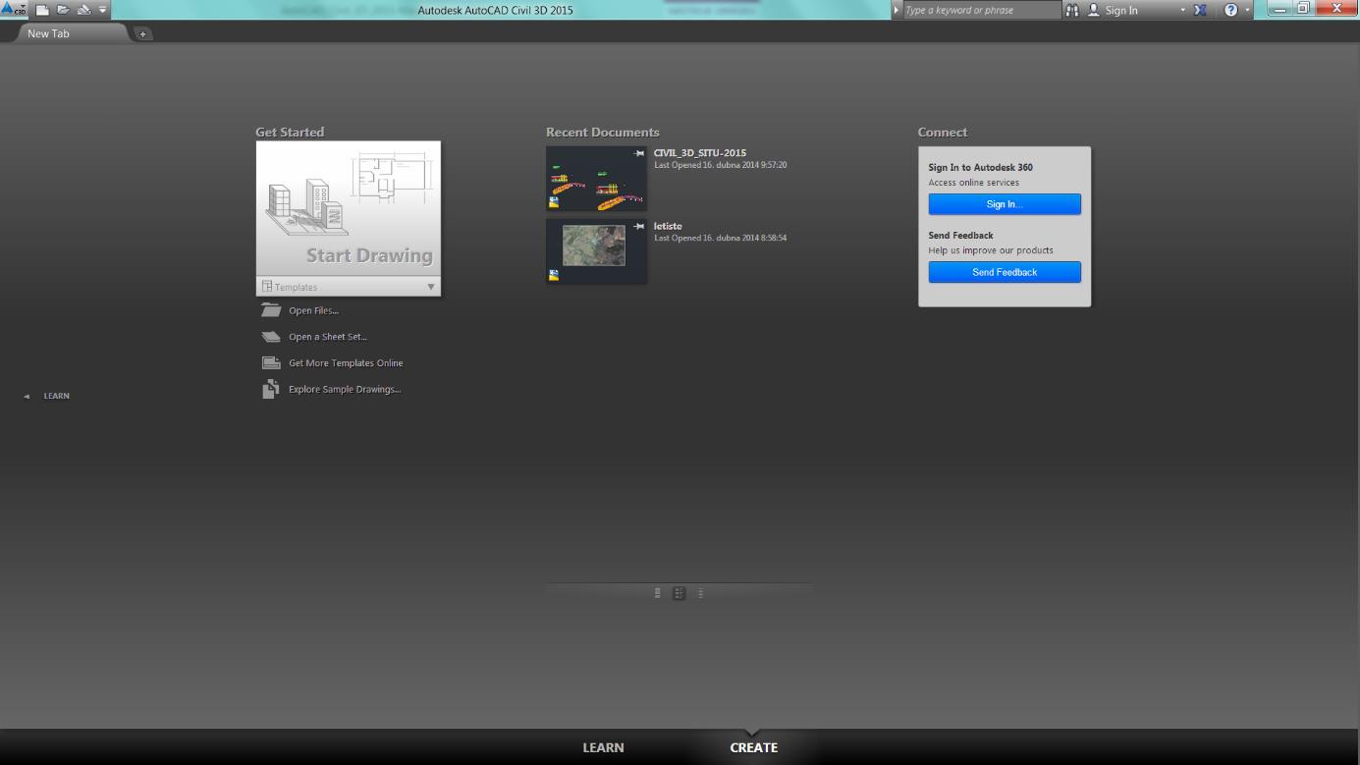Click the Help question mark icon
Screen dimensions: 1360x765
[x=1230, y=10]
